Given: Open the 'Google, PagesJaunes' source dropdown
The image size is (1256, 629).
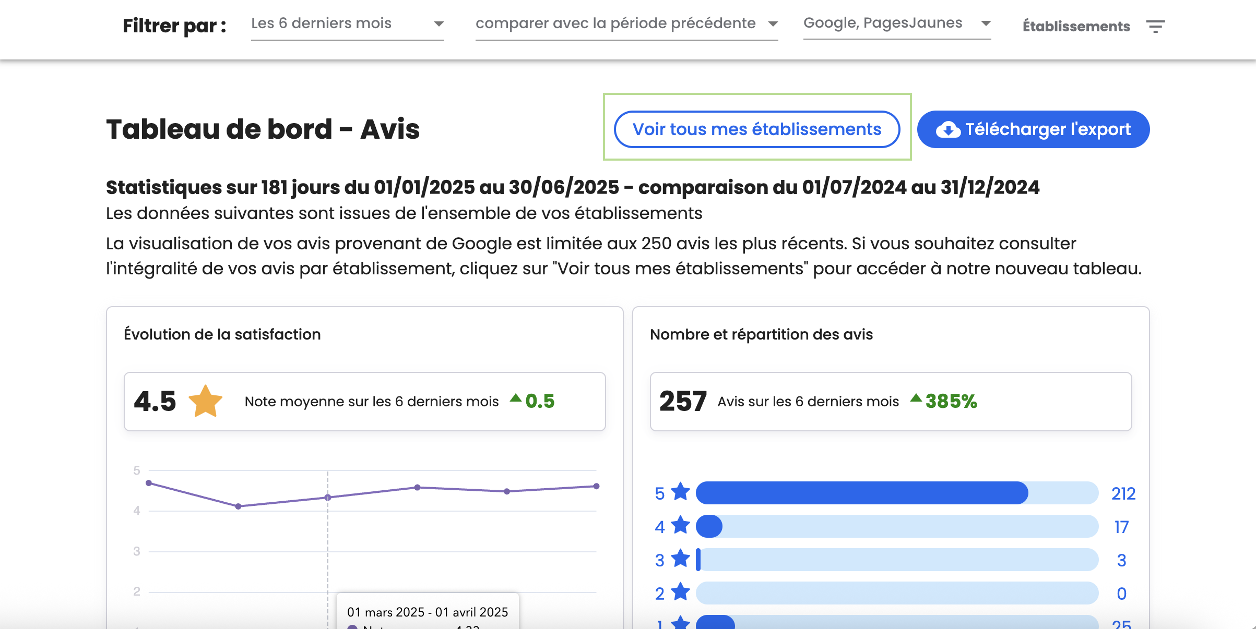Looking at the screenshot, I should 896,24.
